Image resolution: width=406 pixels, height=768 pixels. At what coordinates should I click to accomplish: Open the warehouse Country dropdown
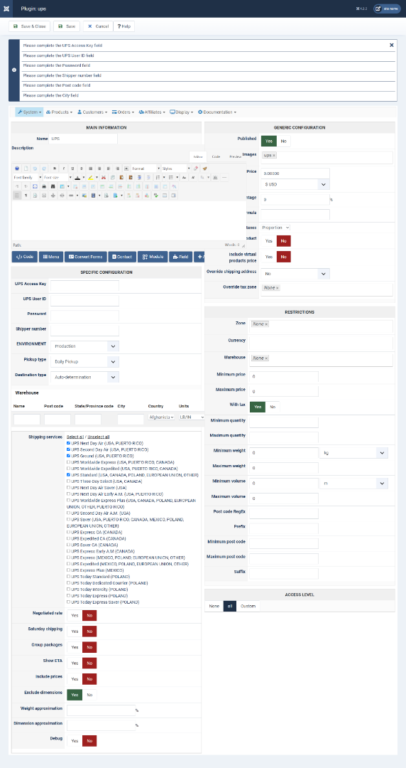coord(161,417)
